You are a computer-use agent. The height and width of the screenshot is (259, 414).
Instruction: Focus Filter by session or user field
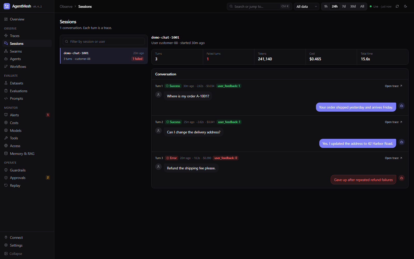[x=104, y=41]
